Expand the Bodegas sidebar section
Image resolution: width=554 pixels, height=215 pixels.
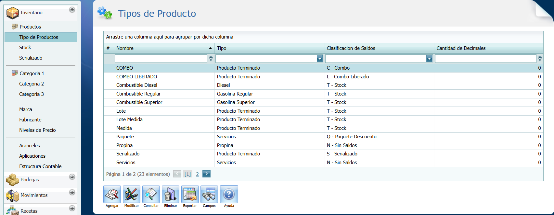72,177
